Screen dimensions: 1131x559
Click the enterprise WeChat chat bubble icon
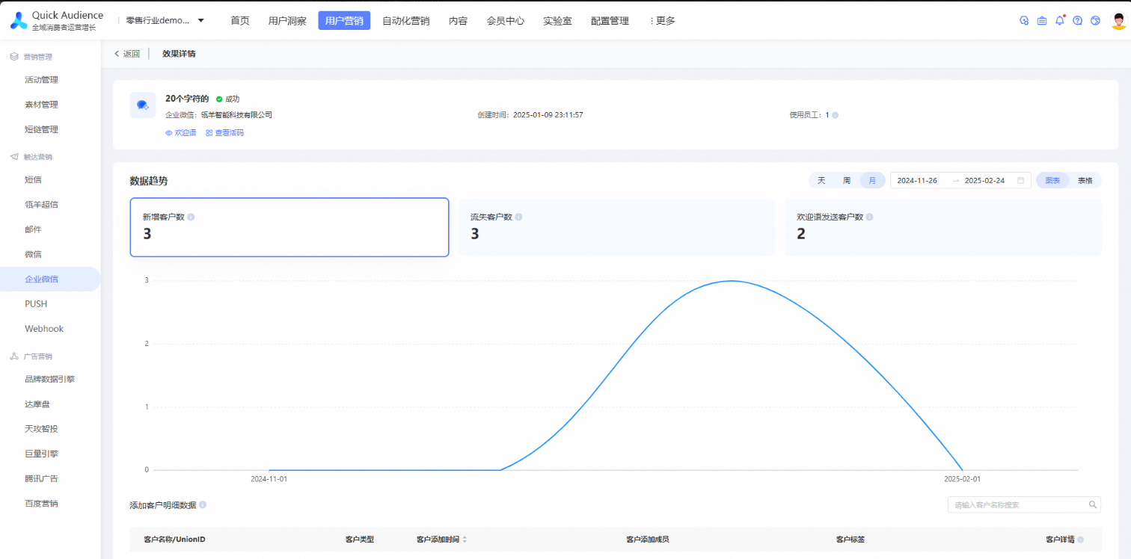pos(142,105)
